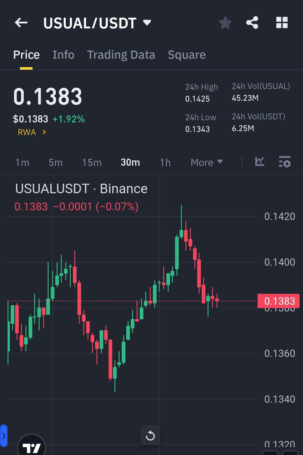
Task: Open the Square tab
Action: (187, 55)
